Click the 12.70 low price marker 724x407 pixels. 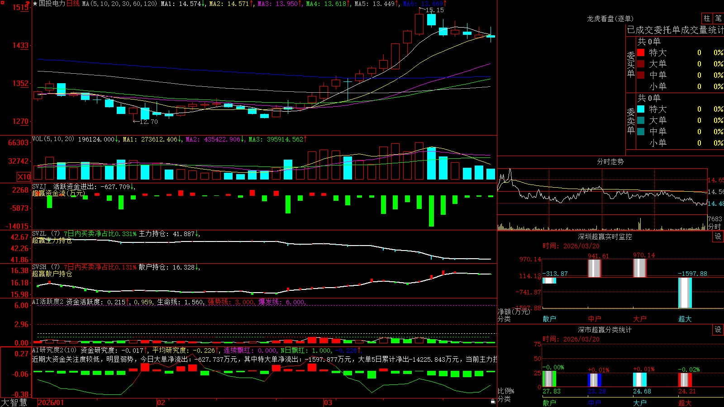(x=149, y=122)
